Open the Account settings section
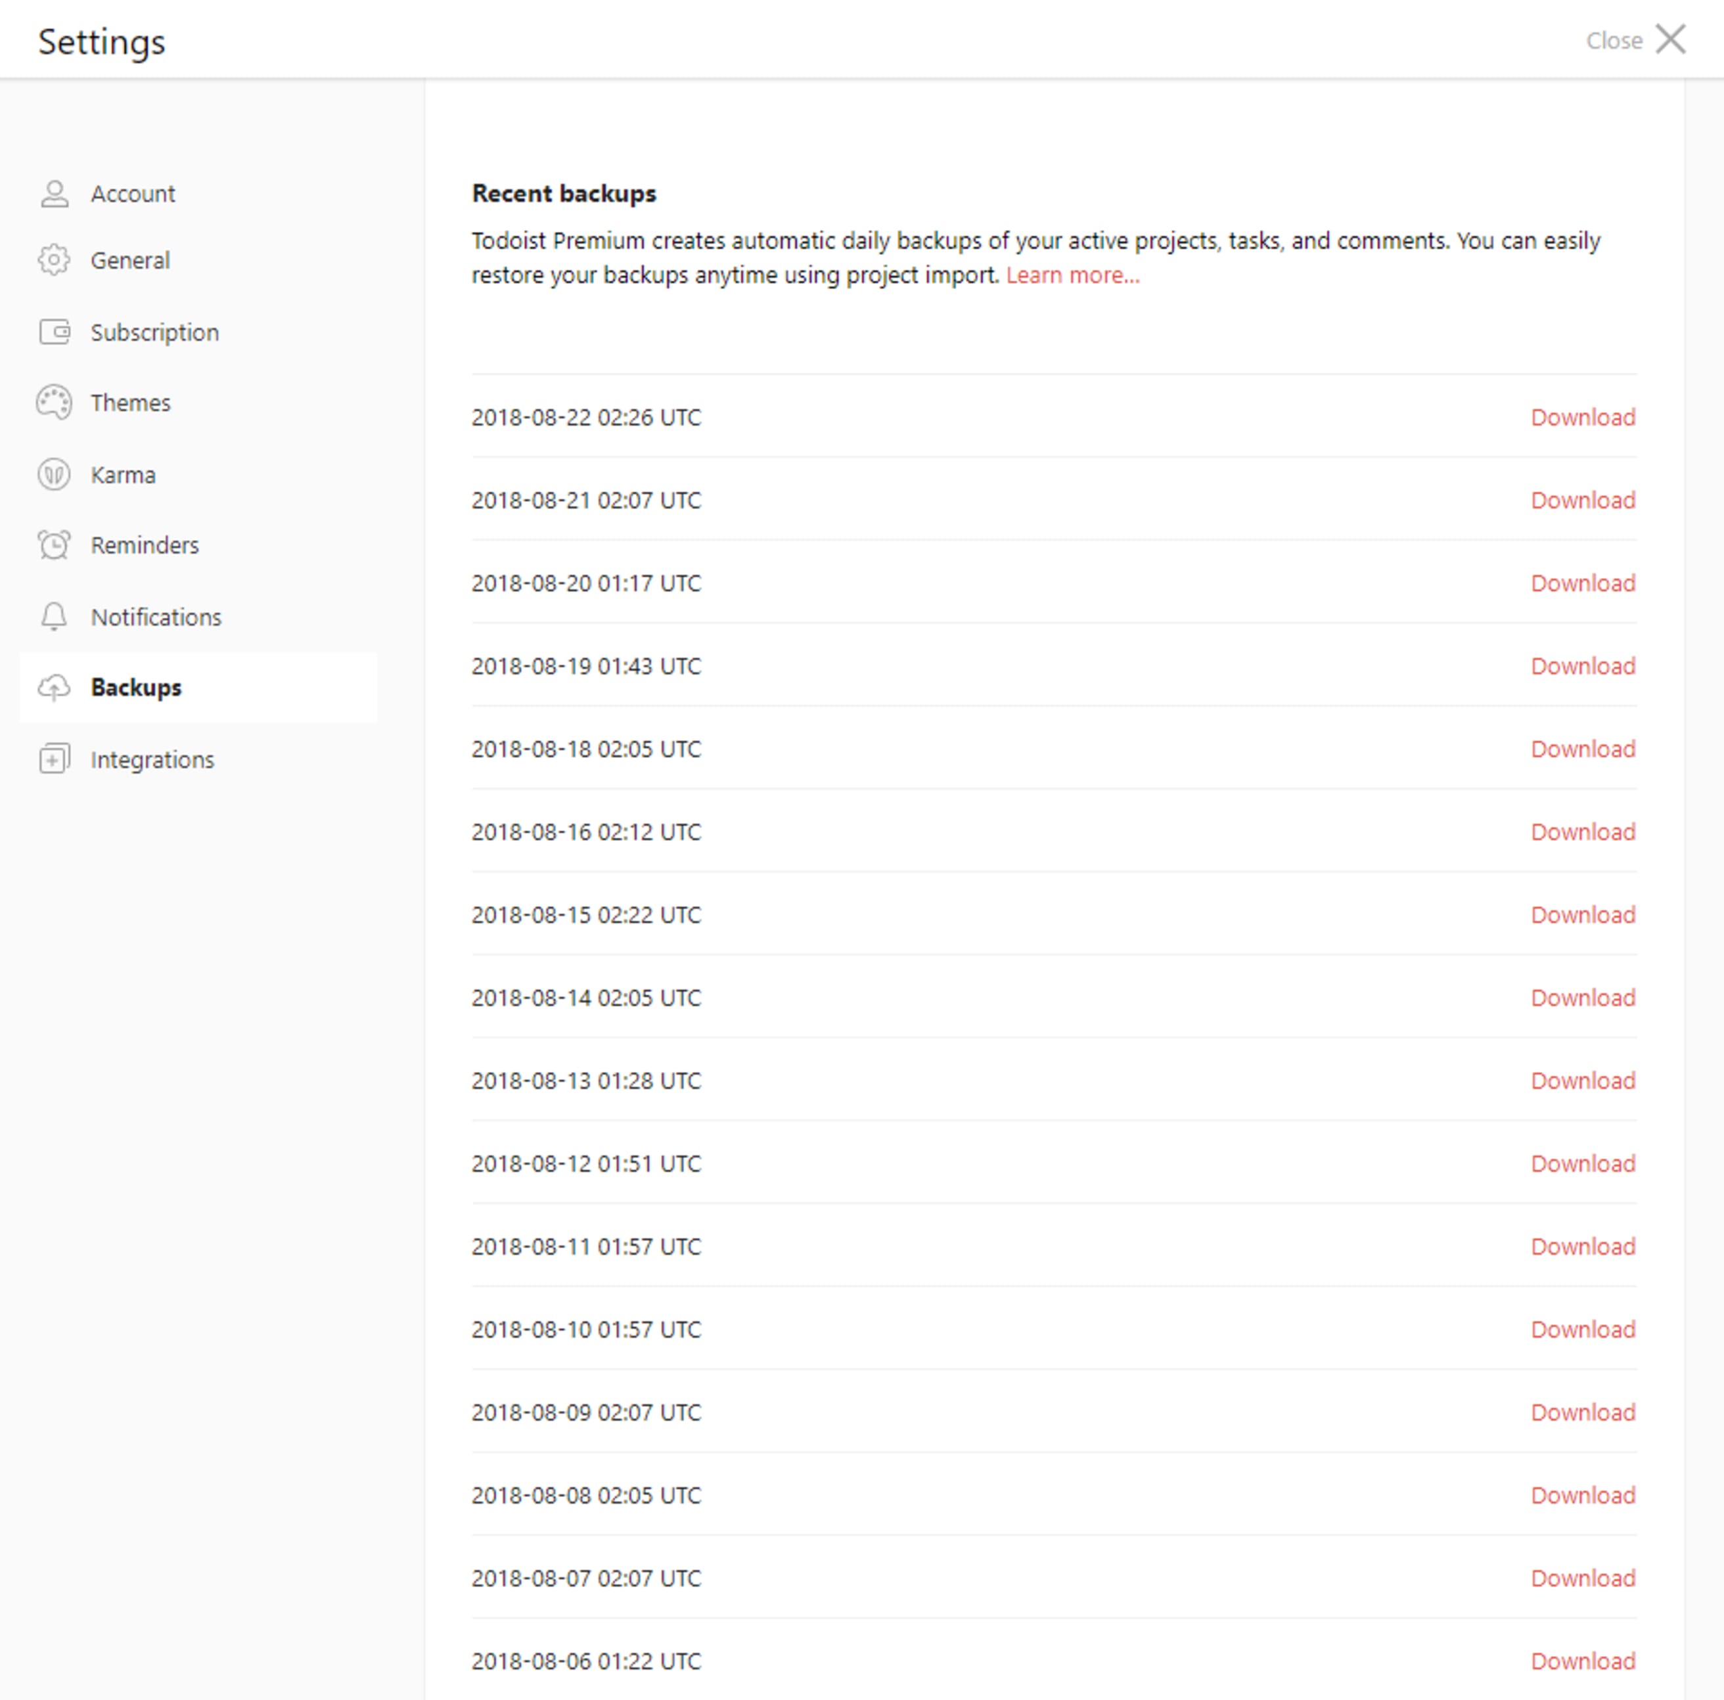Screen dimensions: 1724x1700 pos(133,194)
